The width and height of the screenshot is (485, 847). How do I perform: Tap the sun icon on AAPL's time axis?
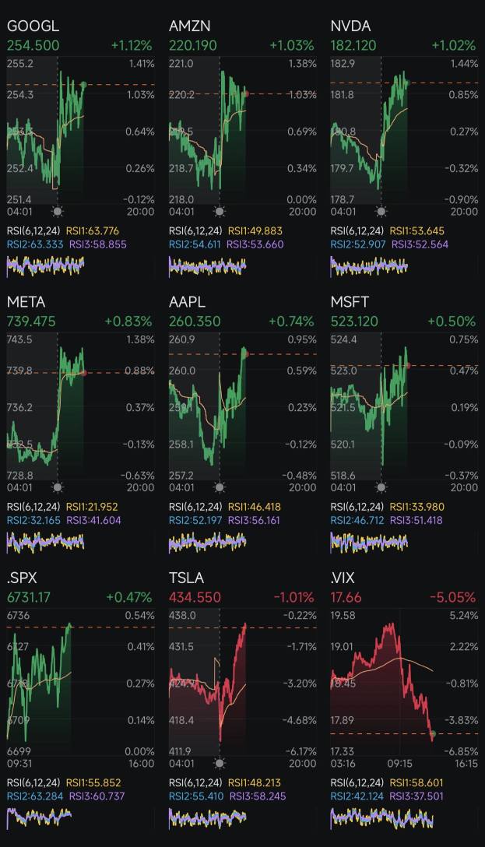220,487
